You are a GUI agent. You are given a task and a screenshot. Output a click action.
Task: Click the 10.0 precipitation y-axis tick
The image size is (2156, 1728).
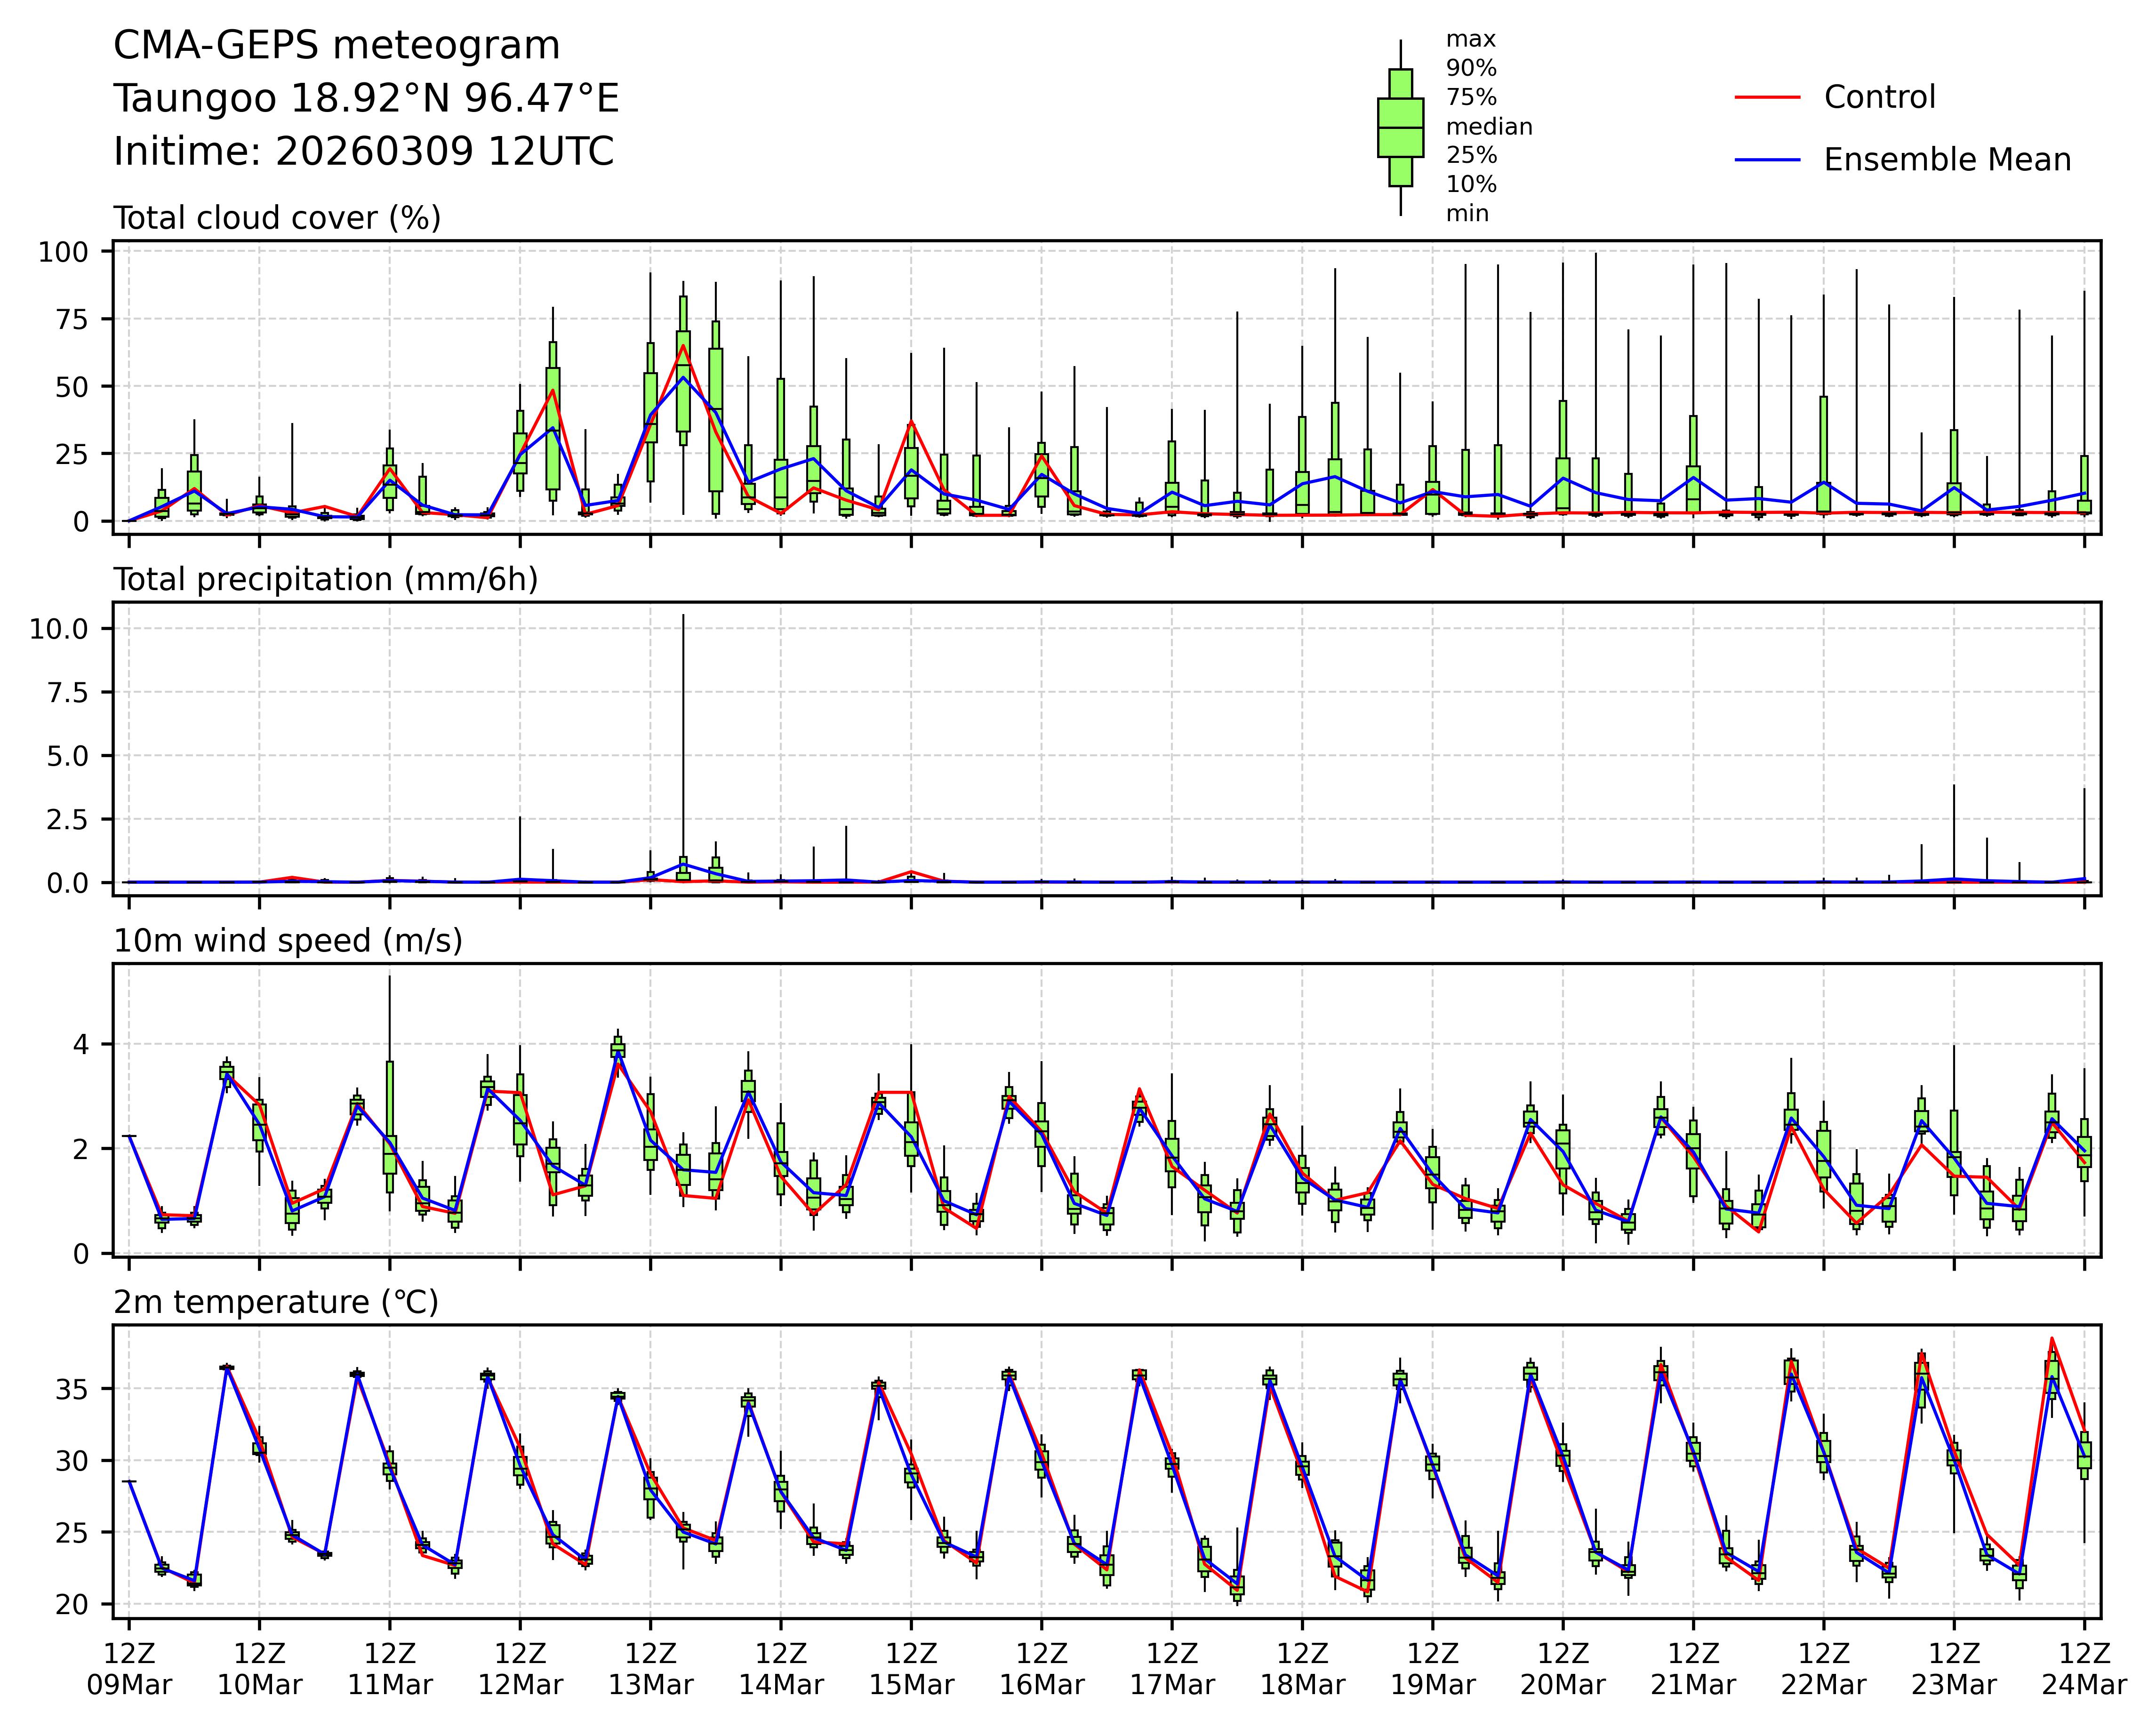[59, 629]
